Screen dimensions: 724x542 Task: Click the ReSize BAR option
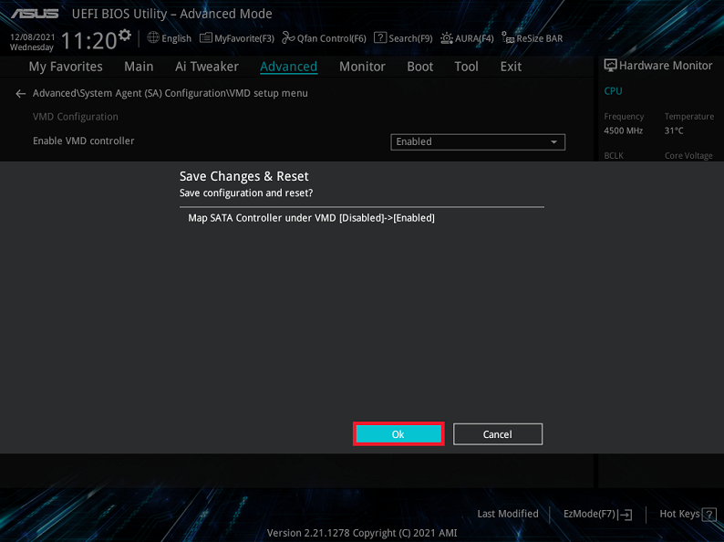[x=532, y=38]
